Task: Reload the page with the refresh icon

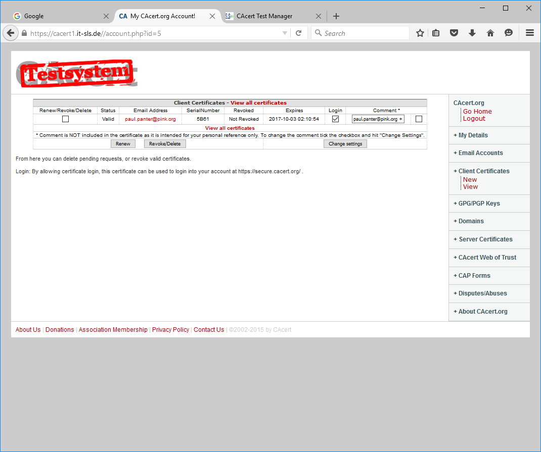Action: coord(299,33)
